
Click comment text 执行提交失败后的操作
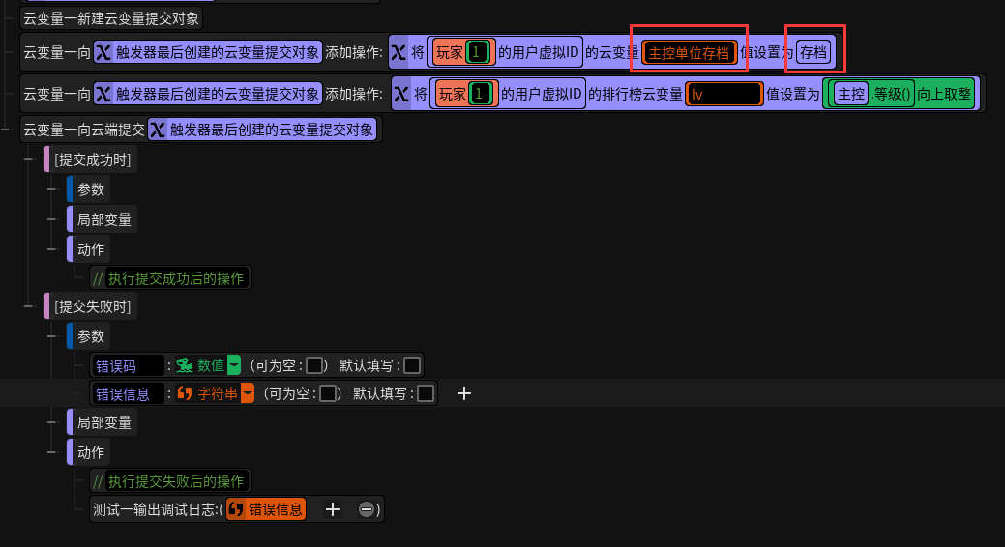pyautogui.click(x=176, y=481)
